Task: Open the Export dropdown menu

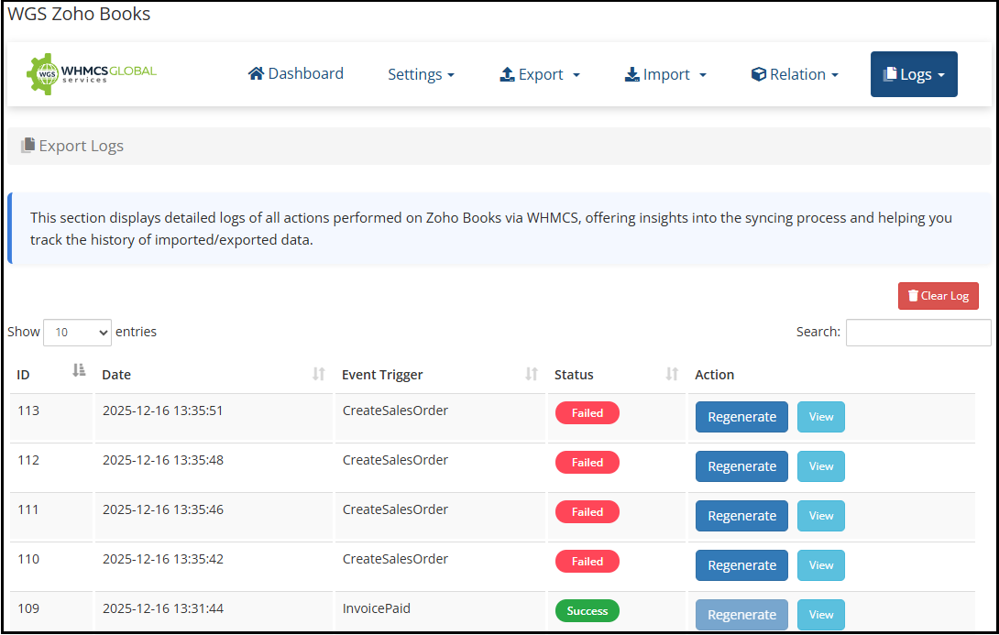Action: coord(540,74)
